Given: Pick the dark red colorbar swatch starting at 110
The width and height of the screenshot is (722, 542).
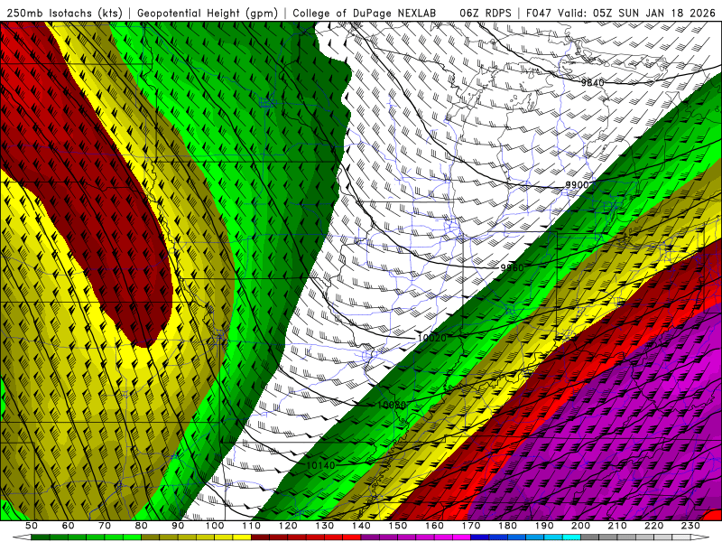Looking at the screenshot, I should tap(260, 537).
